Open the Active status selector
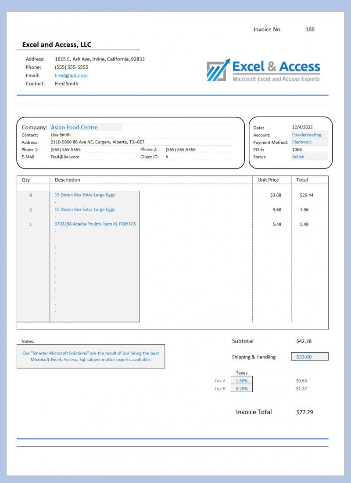The width and height of the screenshot is (351, 483). 298,157
